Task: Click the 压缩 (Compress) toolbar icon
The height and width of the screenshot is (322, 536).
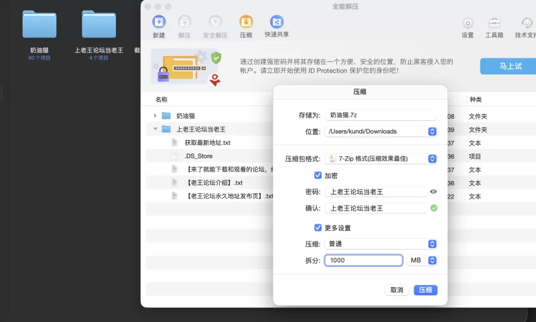Action: click(x=246, y=22)
